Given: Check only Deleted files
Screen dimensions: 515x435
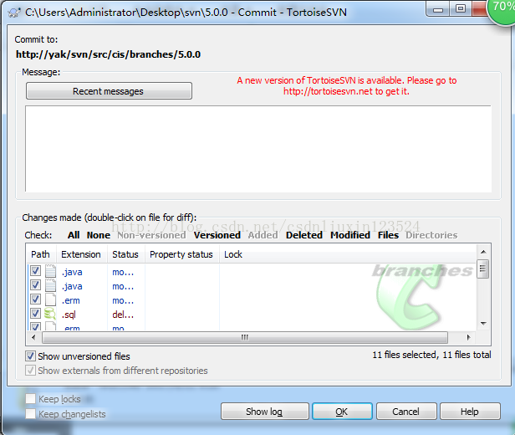Looking at the screenshot, I should [304, 235].
